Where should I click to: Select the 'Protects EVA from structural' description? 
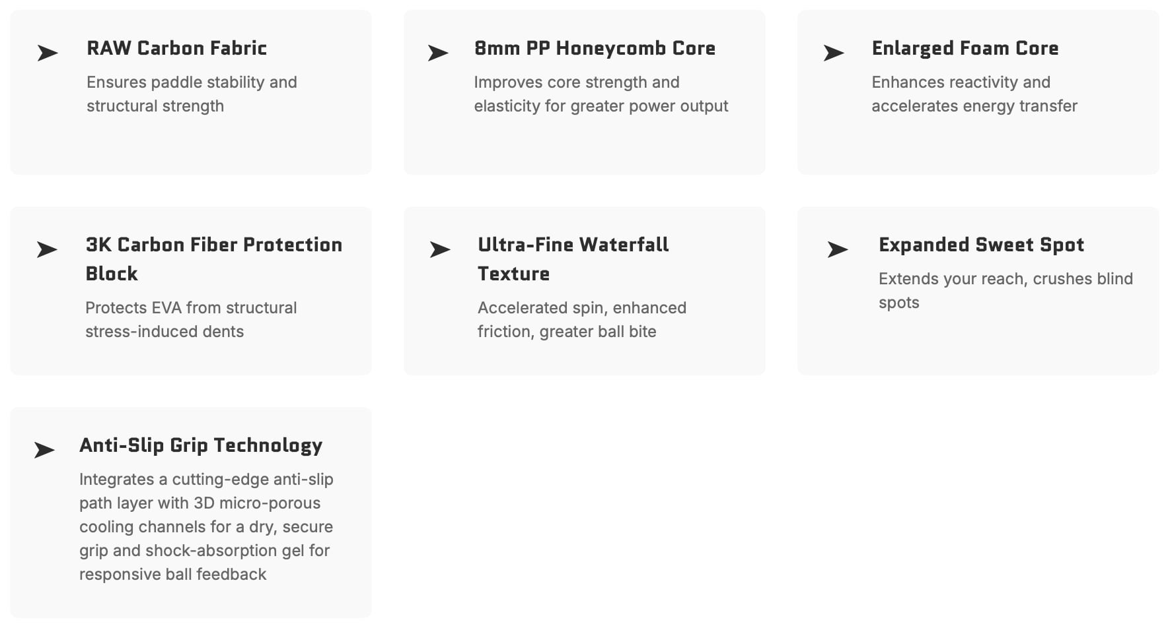click(x=191, y=320)
